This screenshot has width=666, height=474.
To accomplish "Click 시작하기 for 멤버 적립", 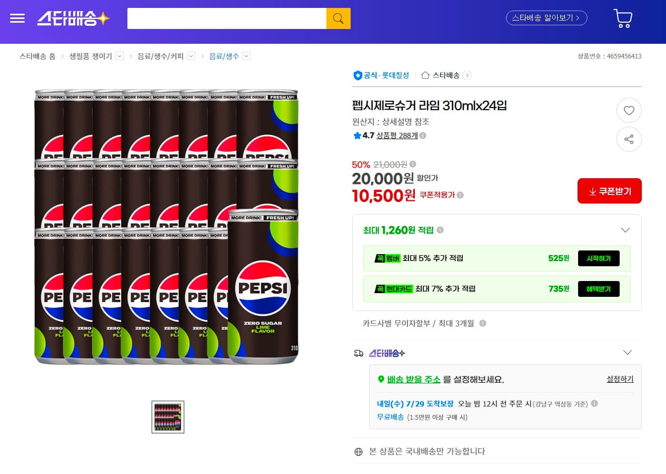I will 599,258.
